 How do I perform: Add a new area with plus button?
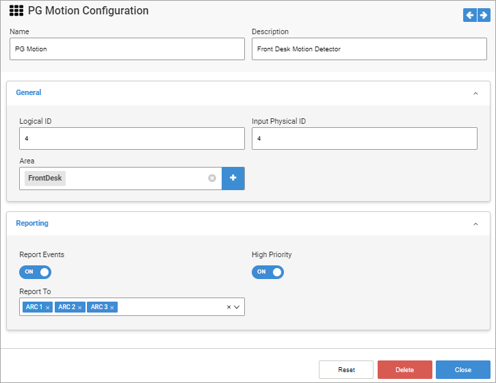pyautogui.click(x=233, y=178)
